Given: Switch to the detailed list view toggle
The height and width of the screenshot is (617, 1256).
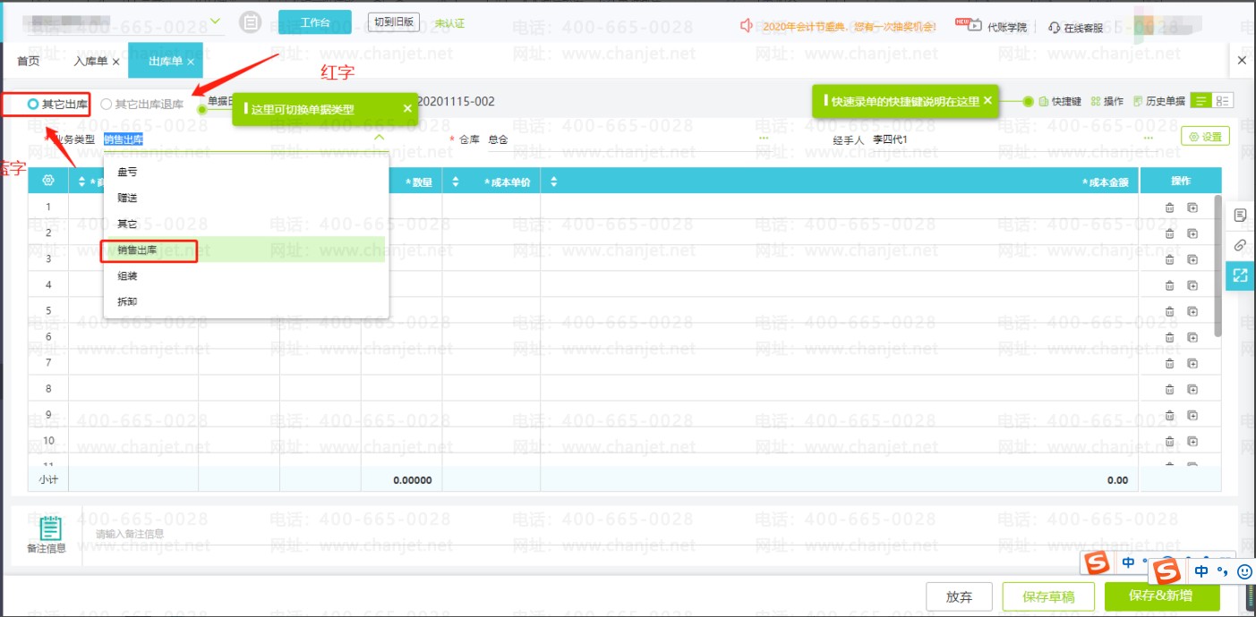Looking at the screenshot, I should coord(1224,101).
